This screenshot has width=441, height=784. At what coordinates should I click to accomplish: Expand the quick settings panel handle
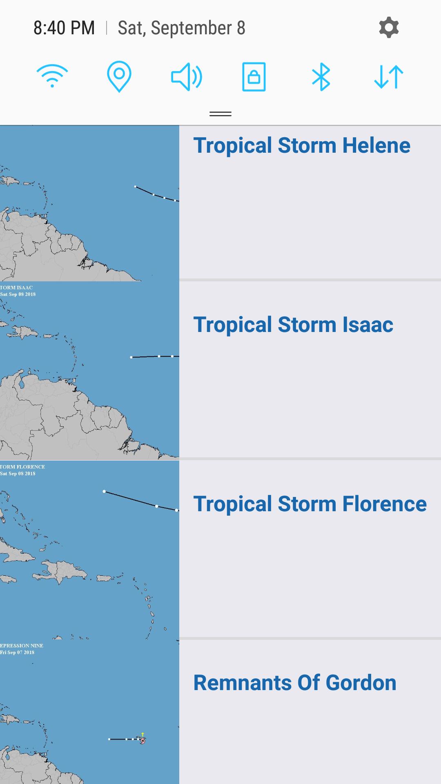(220, 114)
